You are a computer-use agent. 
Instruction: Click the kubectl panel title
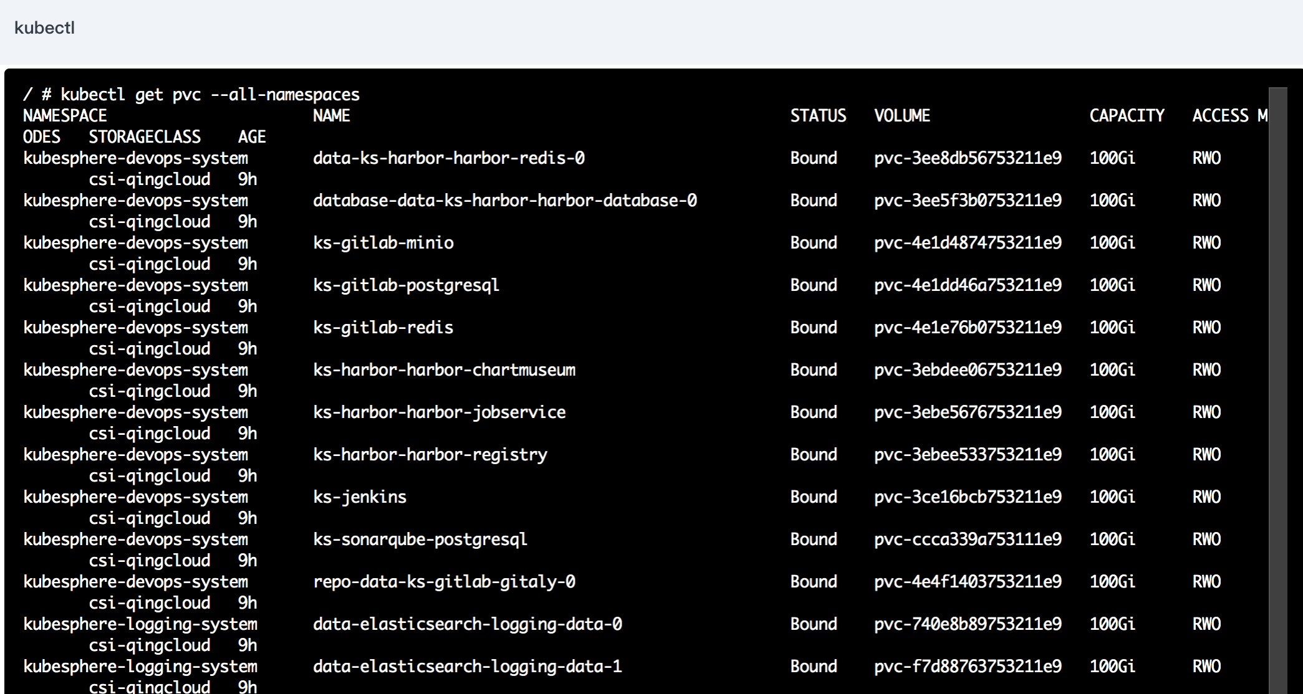click(44, 27)
